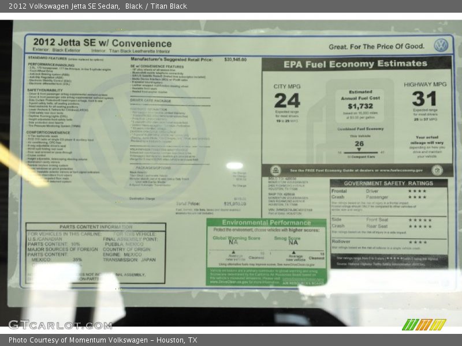Click the Rear Seat side crash stars
Screen dimensions: 462x346
click(420, 226)
